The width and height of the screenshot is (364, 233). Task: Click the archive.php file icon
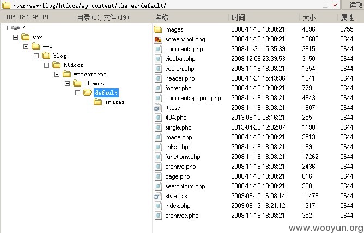(158, 167)
